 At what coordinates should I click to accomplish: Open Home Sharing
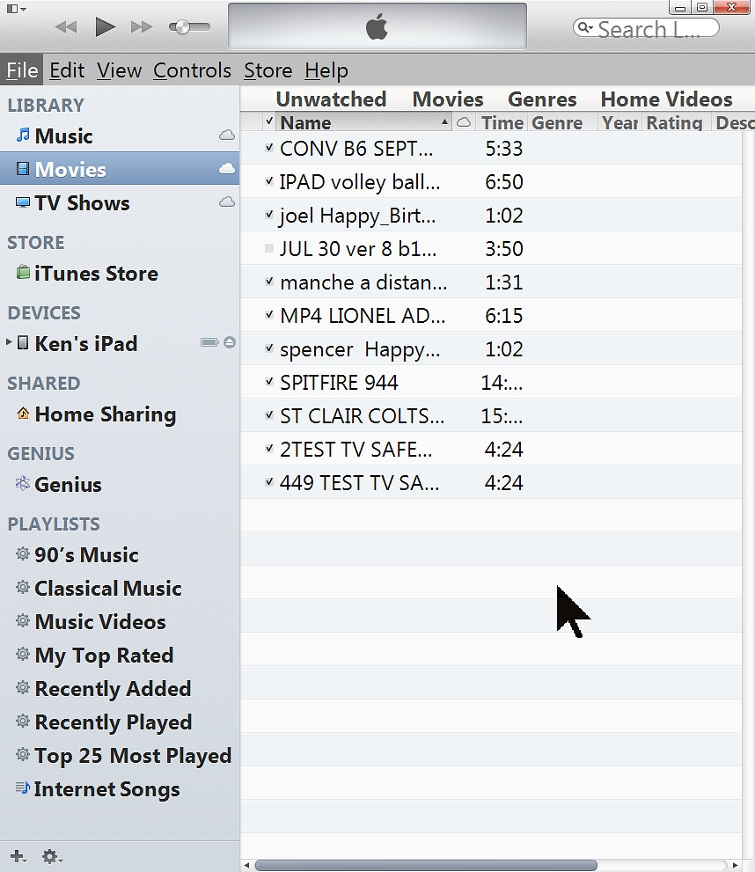[120, 414]
